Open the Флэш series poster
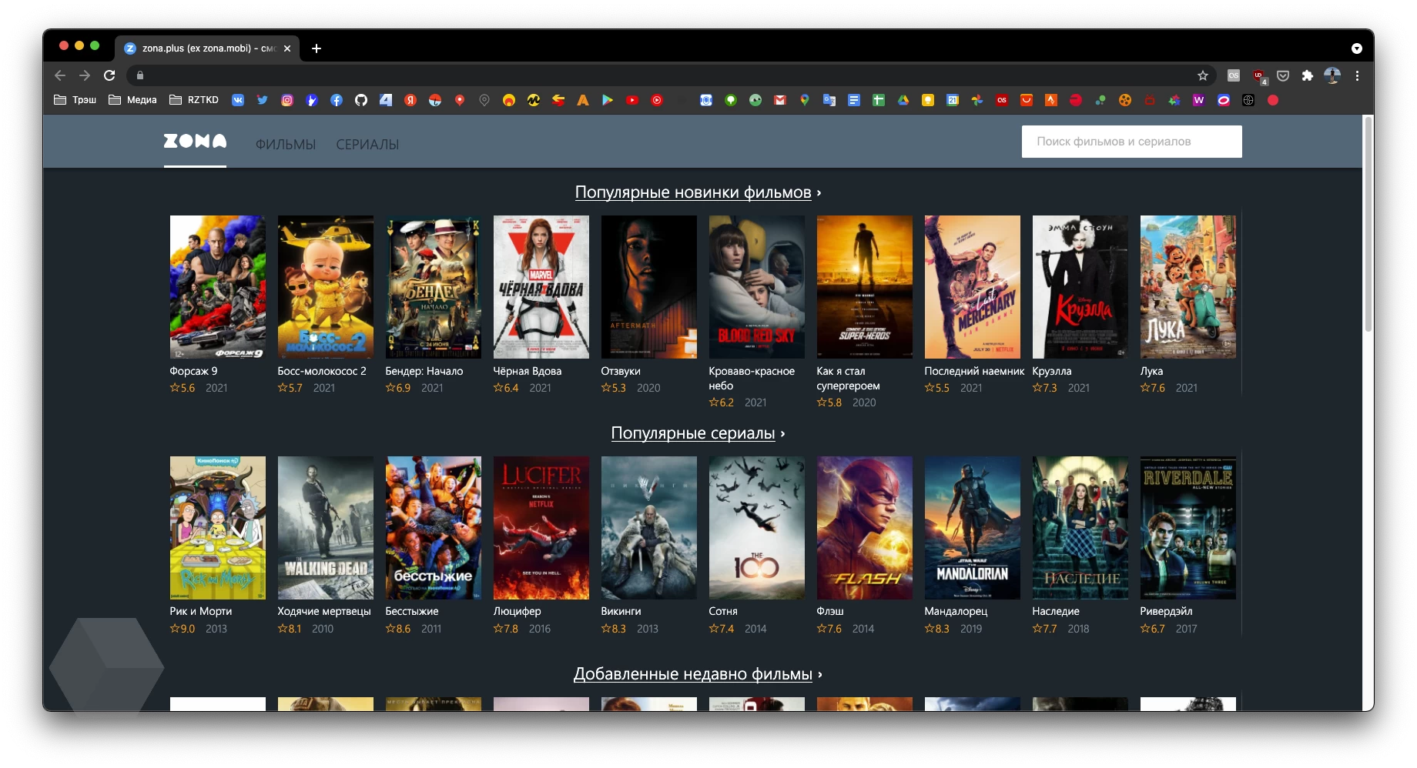Screen dimensions: 1417x768 (865, 528)
